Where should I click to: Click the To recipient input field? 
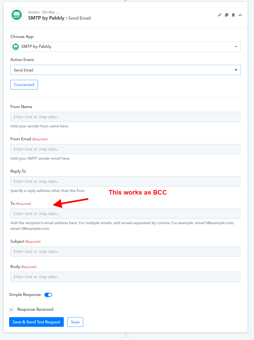(x=125, y=214)
